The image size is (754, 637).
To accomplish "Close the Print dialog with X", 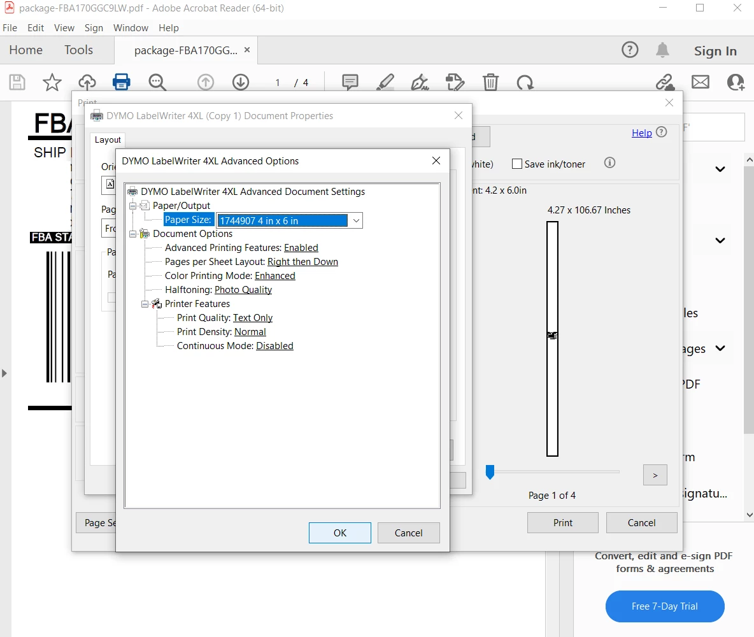I will point(669,103).
